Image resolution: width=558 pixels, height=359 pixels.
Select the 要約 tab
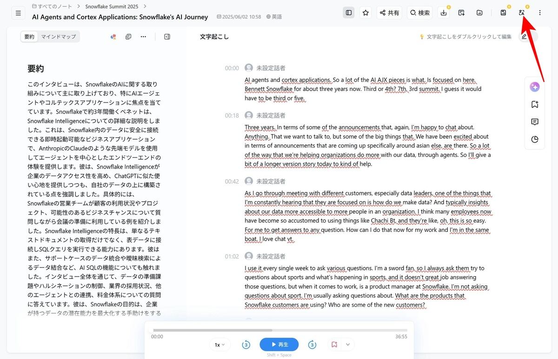[x=29, y=37]
